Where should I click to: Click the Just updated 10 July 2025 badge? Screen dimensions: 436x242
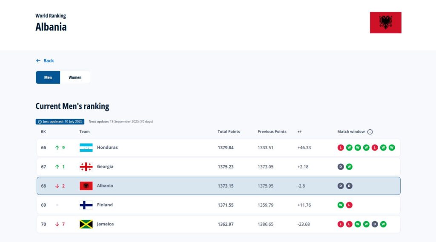click(60, 122)
